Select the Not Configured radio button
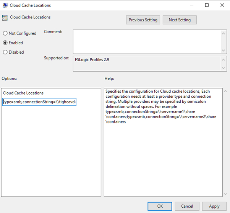Screen dimensions: 230x213 5,33
